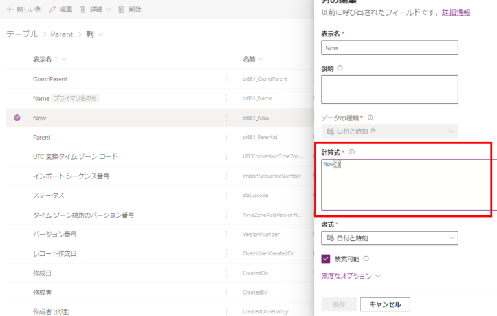This screenshot has width=497, height=316.
Task: Open more options for GrandParent row
Action: click(226, 79)
